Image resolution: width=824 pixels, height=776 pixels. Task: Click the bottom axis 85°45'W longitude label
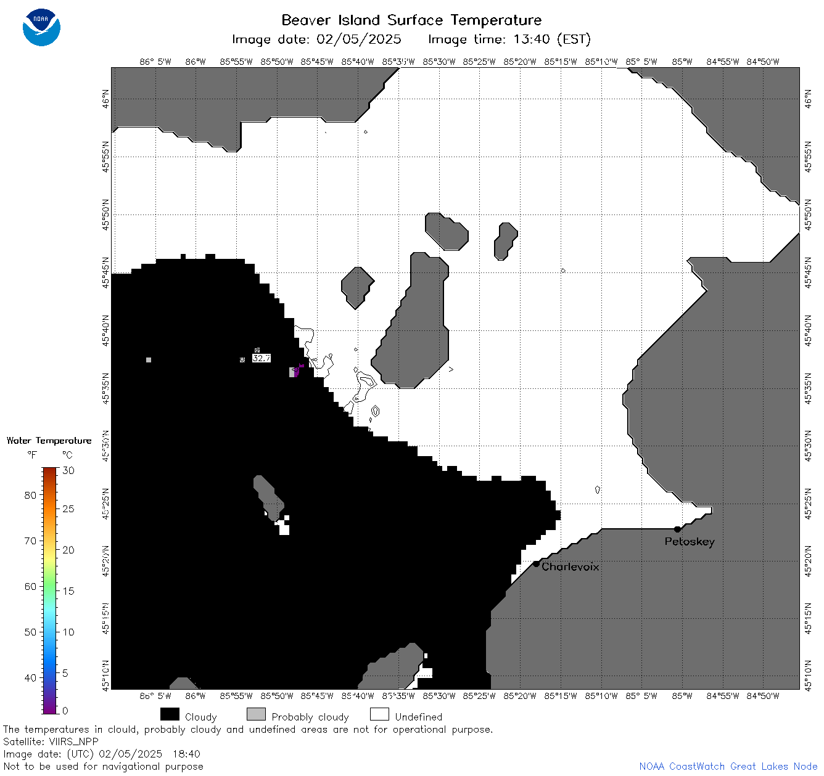pos(317,696)
